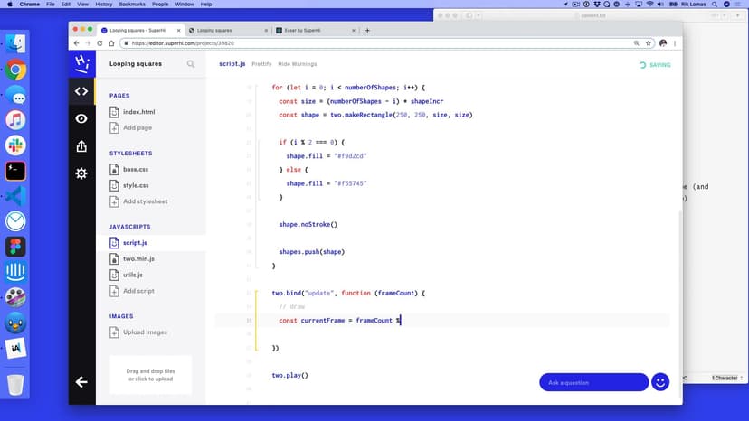The image size is (749, 421).
Task: Click the smiley face help button
Action: coord(660,382)
